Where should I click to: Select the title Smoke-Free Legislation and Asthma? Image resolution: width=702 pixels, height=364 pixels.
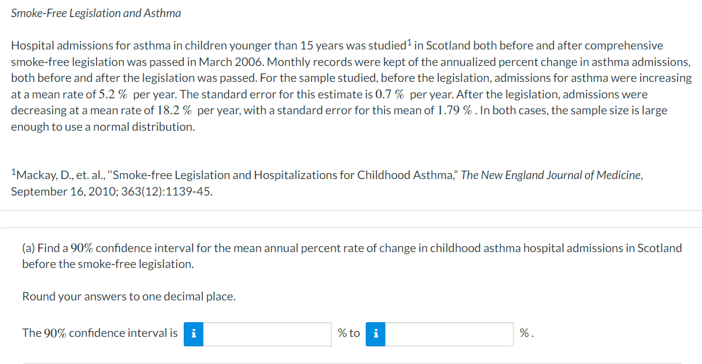pos(96,12)
